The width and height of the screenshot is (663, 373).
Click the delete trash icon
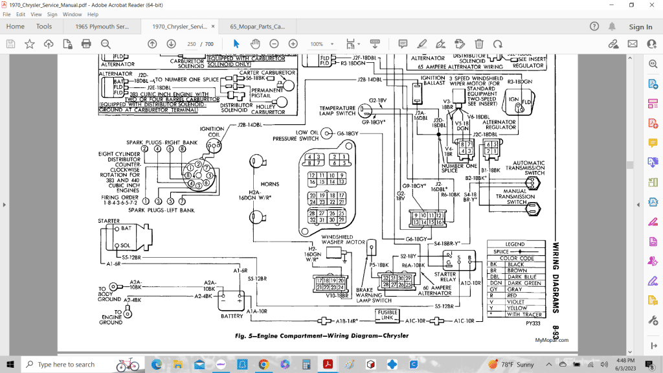[479, 44]
